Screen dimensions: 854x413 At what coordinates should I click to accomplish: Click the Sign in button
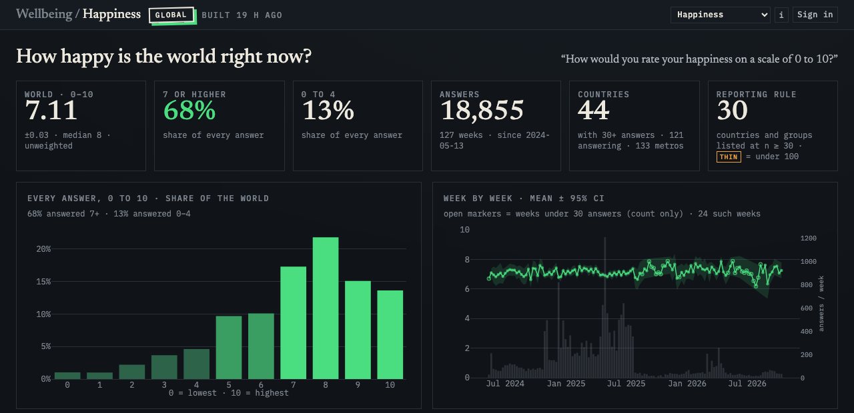(x=815, y=15)
